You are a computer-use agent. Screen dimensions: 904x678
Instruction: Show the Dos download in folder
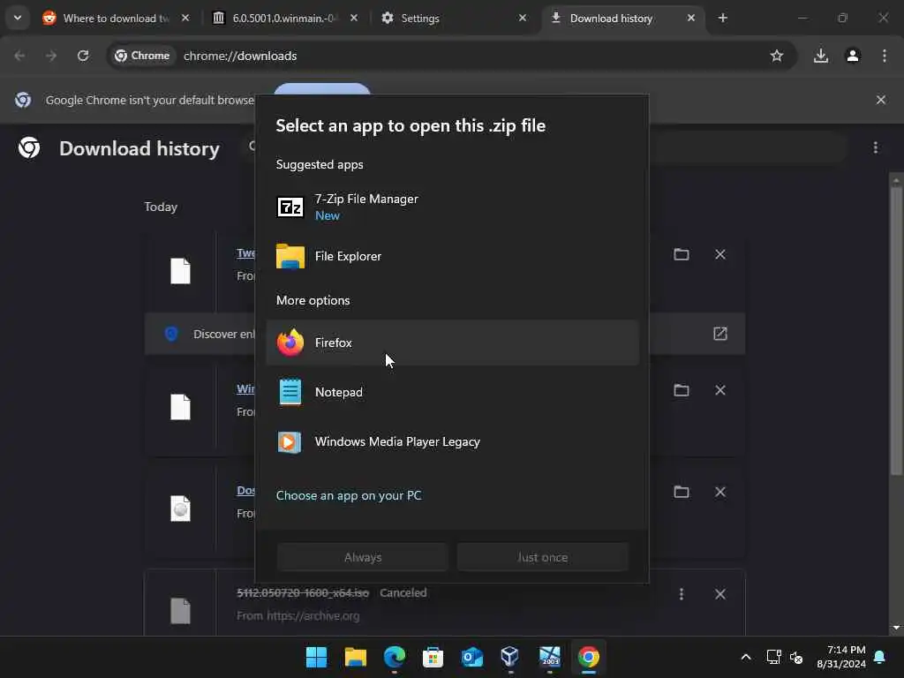point(682,492)
